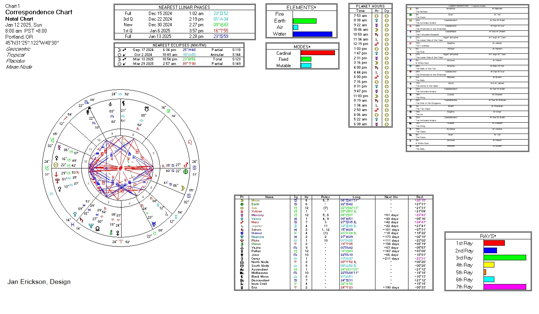Select the "Next Stn" column header
Image resolution: width=539 pixels, height=314 pixels.
coord(390,197)
